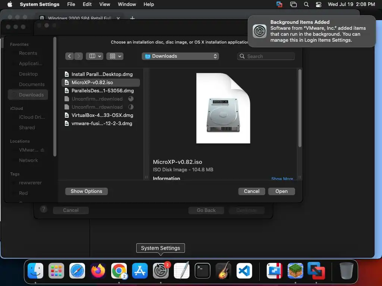Open the File menu

(71, 4)
